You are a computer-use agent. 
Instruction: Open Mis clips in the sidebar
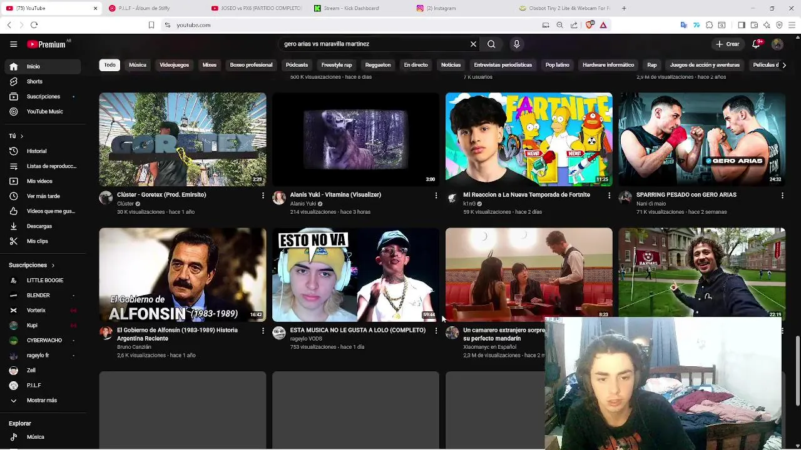coord(43,241)
